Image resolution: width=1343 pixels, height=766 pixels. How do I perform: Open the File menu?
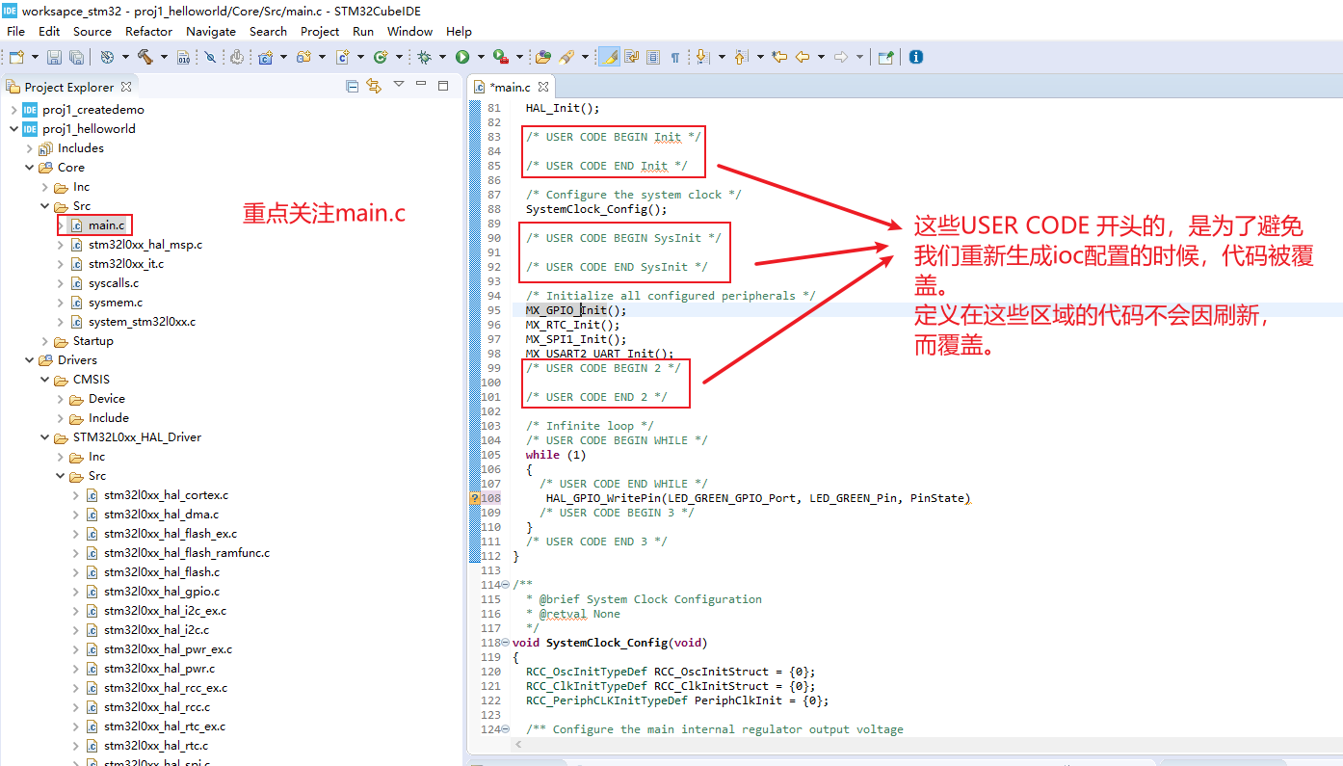point(15,31)
